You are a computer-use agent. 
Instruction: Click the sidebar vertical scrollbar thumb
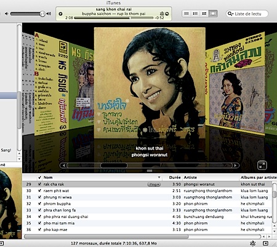pyautogui.click(x=19, y=110)
